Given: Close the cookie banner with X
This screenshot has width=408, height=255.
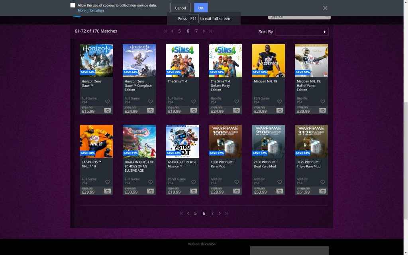Looking at the screenshot, I should (x=325, y=8).
